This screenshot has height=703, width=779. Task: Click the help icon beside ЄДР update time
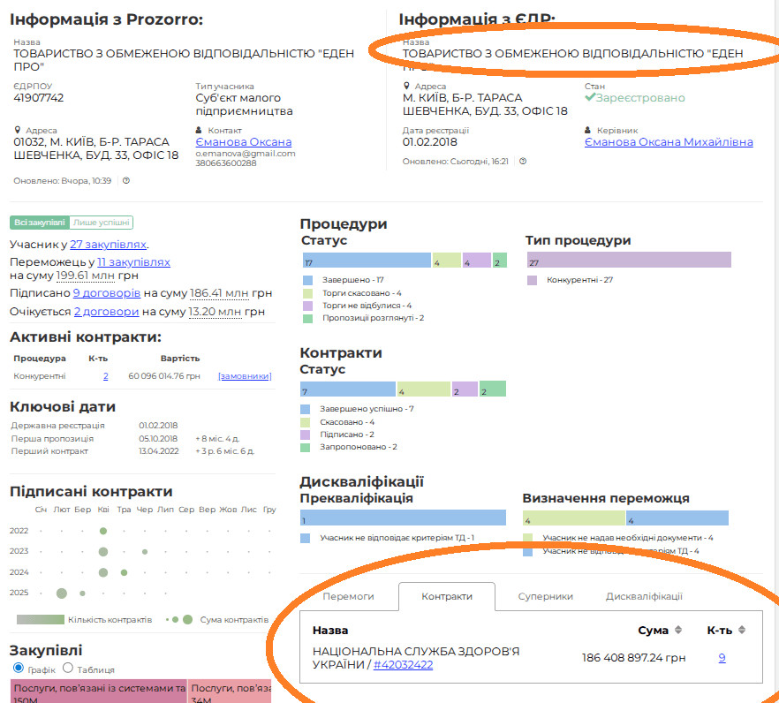pos(523,162)
